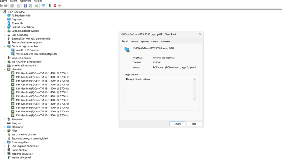Click the Tamam button

click(x=177, y=124)
